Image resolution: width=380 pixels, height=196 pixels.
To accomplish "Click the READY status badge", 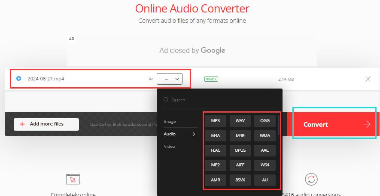I will click(x=211, y=79).
